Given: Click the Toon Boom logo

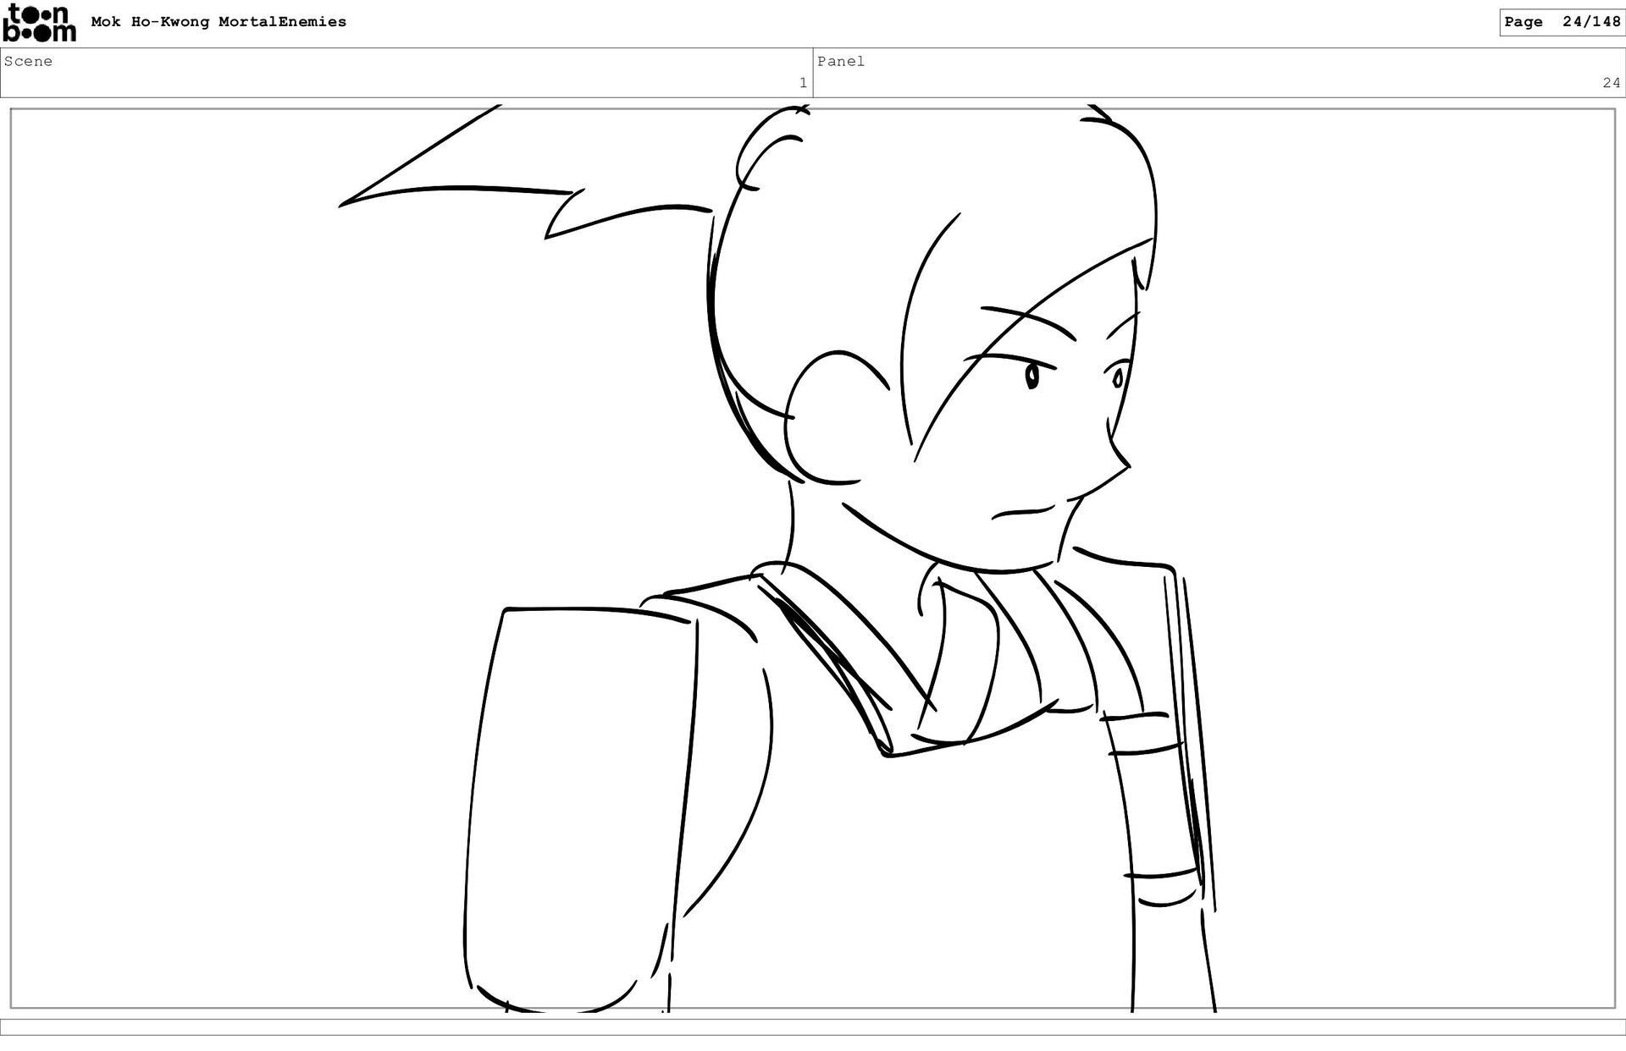Looking at the screenshot, I should coord(39,22).
